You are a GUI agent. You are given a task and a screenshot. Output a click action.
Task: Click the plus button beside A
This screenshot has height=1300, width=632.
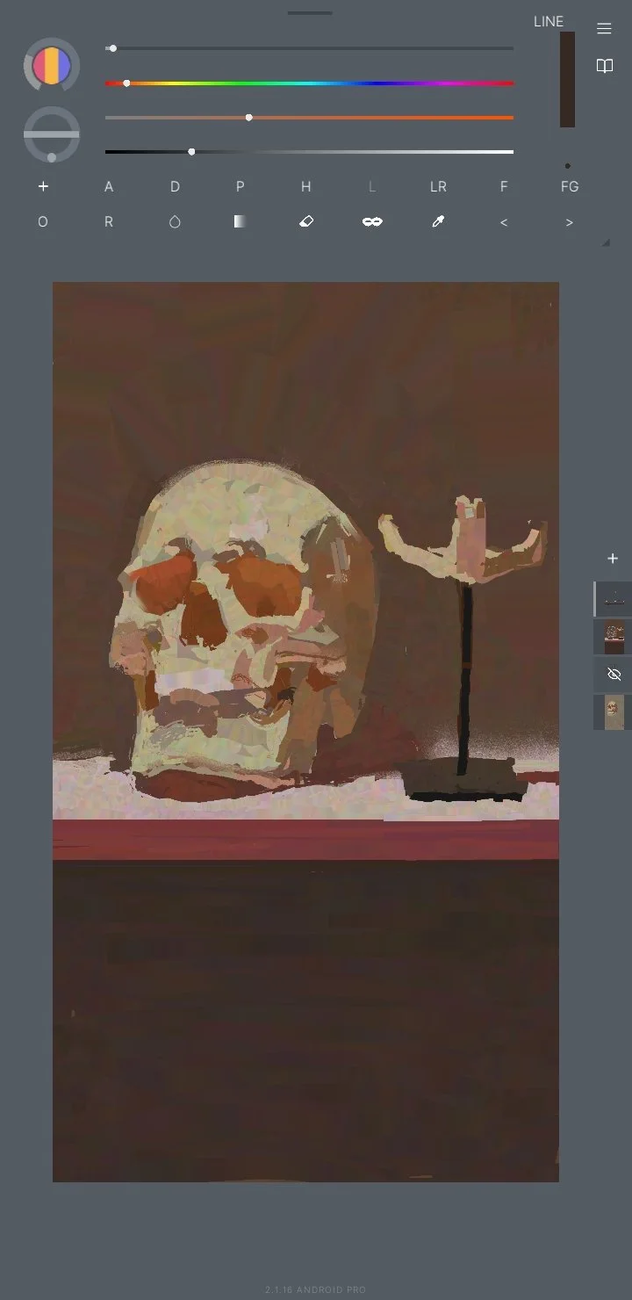(x=43, y=186)
